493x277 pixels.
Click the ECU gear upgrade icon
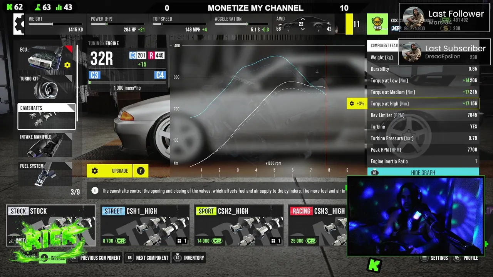(67, 65)
